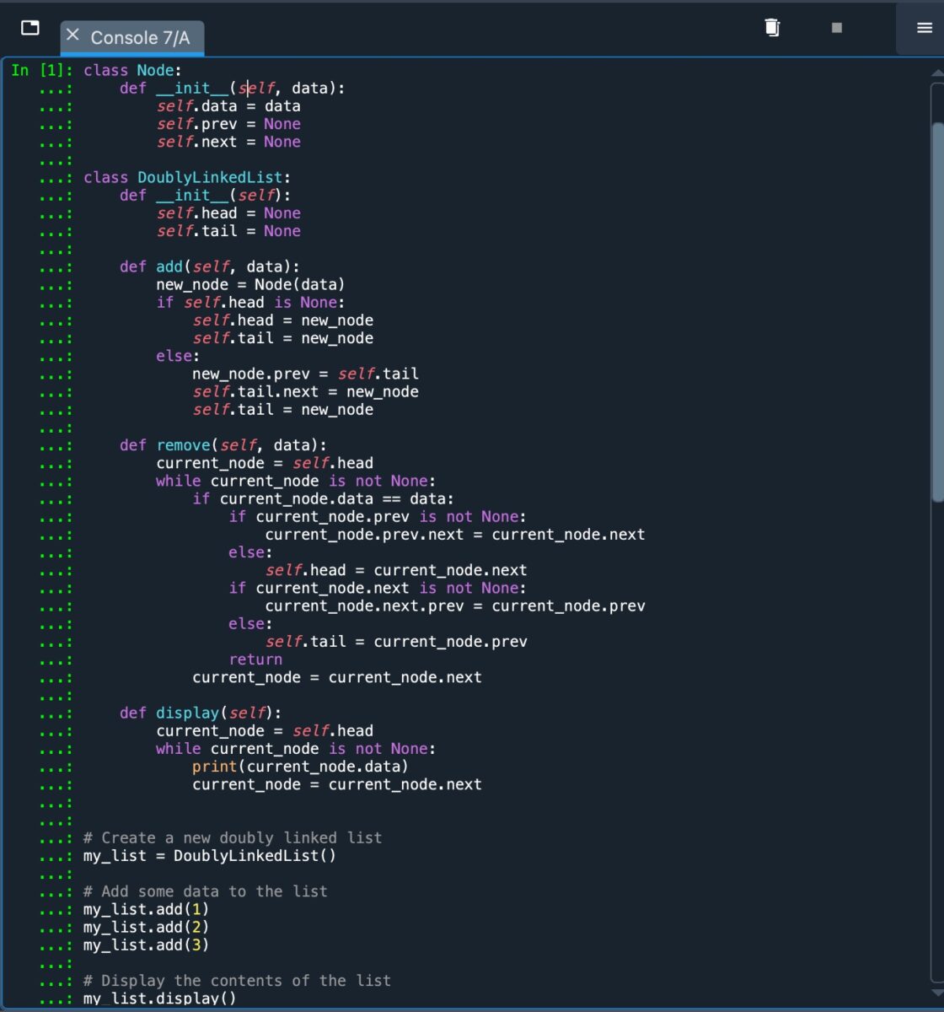
Task: Click the my_list.add(3) line
Action: point(146,945)
